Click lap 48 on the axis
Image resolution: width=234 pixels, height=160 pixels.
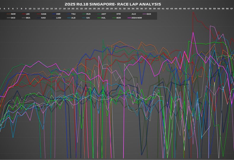click(x=193, y=9)
